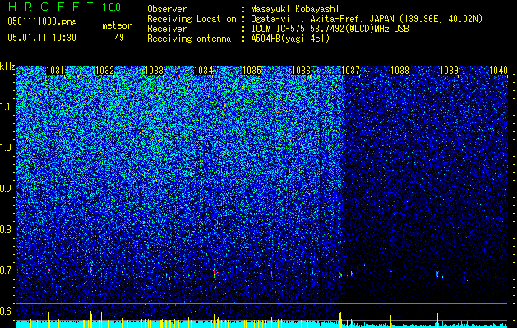Click the 1035 time marker
The image size is (517, 328).
click(252, 71)
